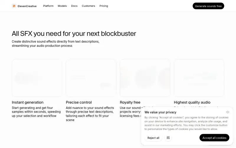Image resolution: width=236 pixels, height=148 pixels.
Task: Click the Royalty free heading
Action: pos(130,102)
